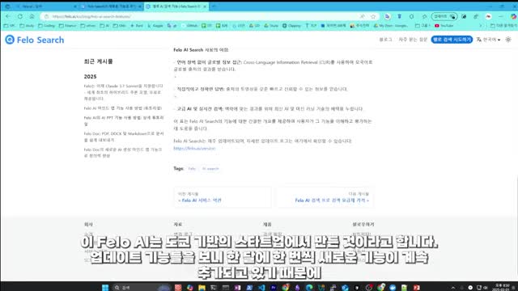Open PowerPoint from taskbar
The height and width of the screenshot is (291, 518).
417,288
